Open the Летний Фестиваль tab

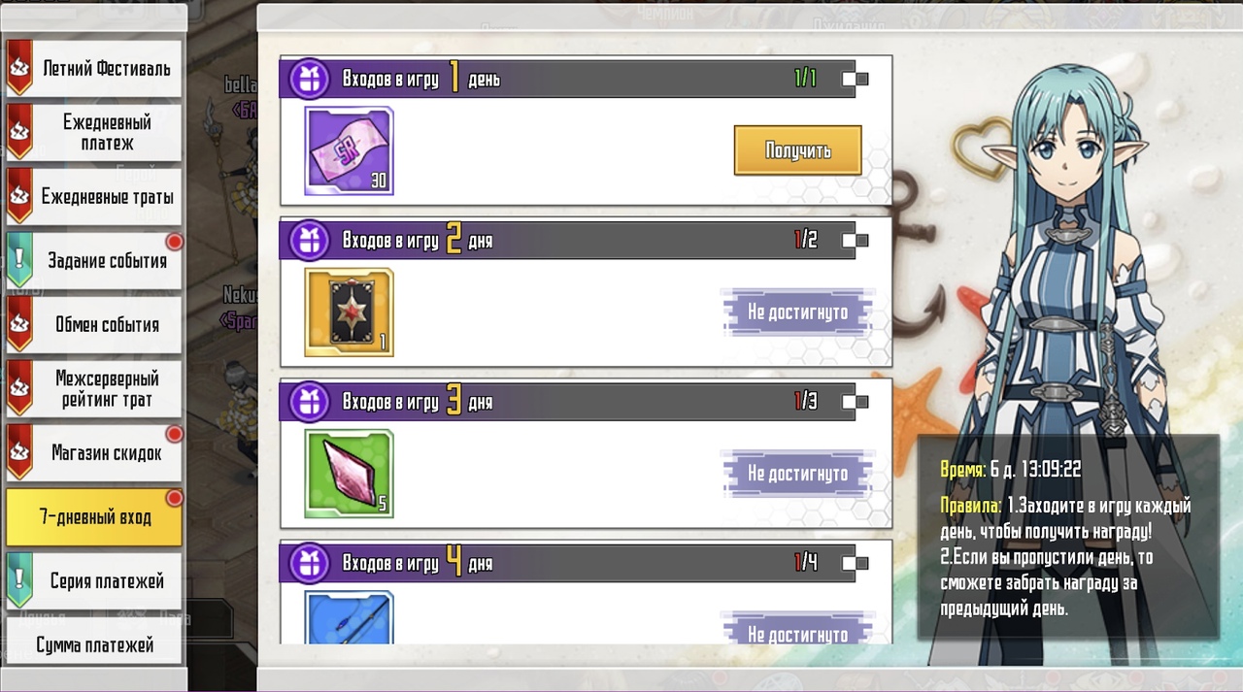click(94, 69)
